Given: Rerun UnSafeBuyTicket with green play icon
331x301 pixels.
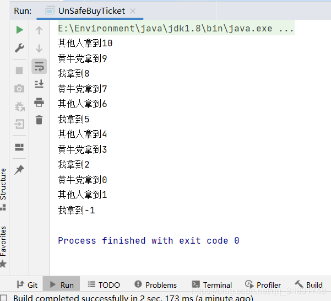Looking at the screenshot, I should point(19,30).
